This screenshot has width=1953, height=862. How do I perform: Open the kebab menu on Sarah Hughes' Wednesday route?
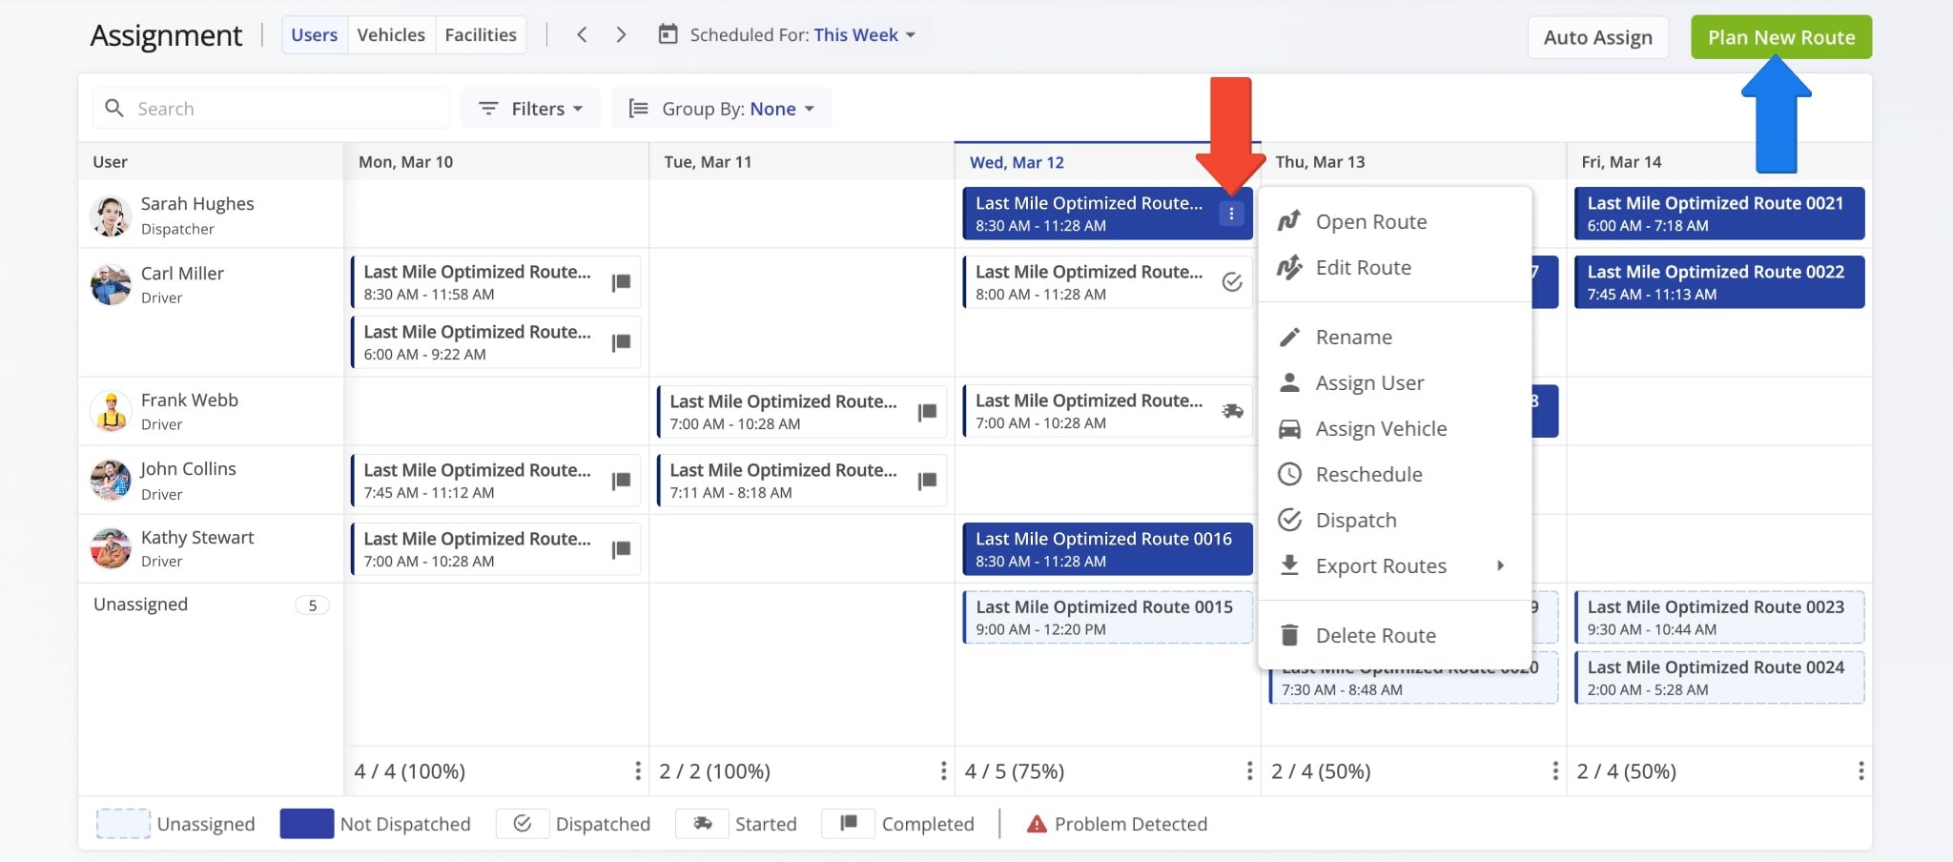click(1231, 214)
